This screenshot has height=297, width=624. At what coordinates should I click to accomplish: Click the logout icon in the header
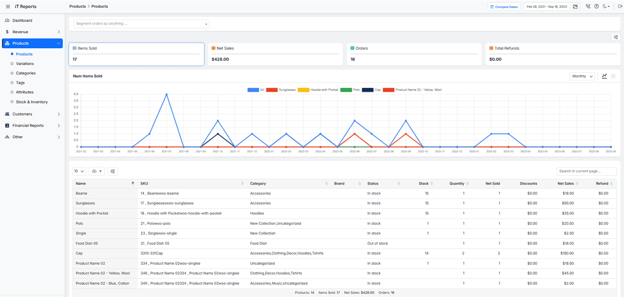pyautogui.click(x=619, y=6)
